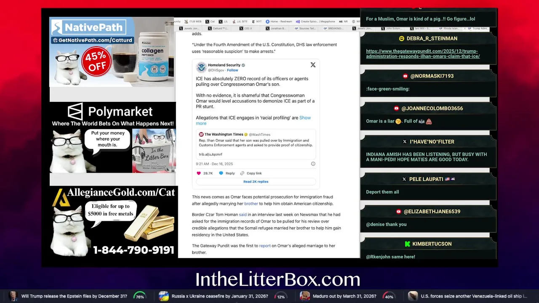
Task: Open the JJL SITE bookmark
Action: tap(240, 21)
